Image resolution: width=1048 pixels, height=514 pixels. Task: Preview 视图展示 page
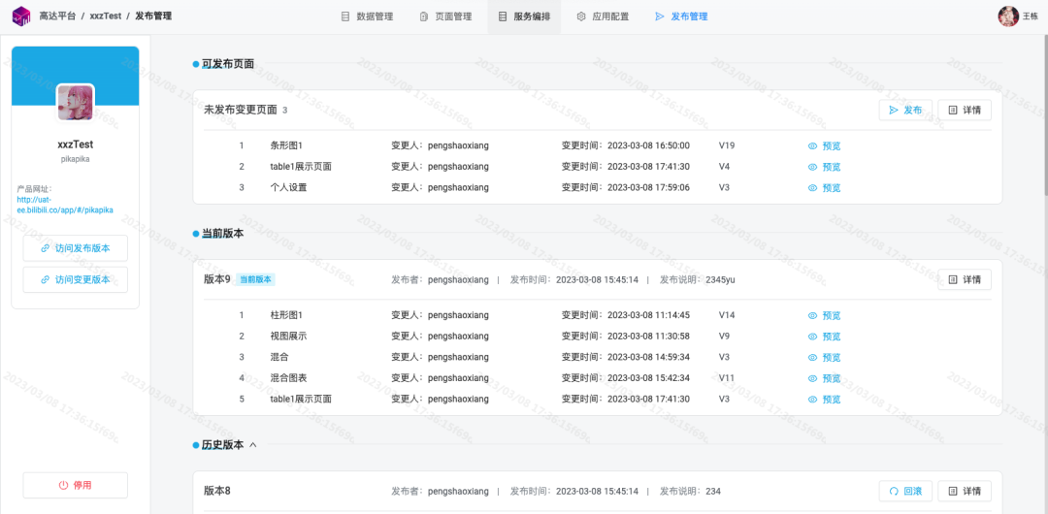tap(824, 337)
